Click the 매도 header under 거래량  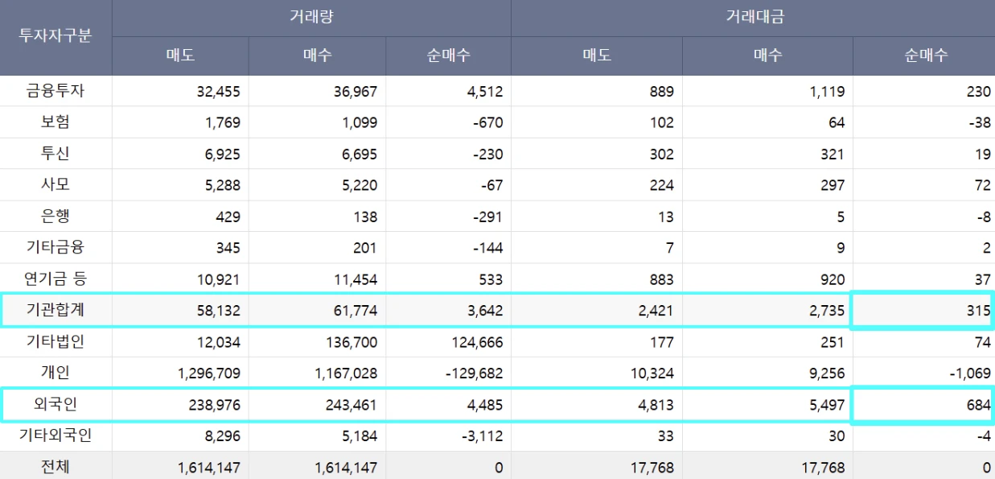tap(180, 56)
